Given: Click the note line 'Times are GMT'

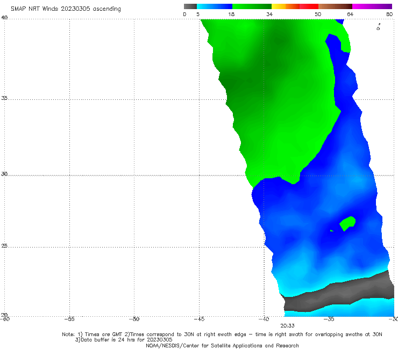Looking at the screenshot, I should (222, 335).
